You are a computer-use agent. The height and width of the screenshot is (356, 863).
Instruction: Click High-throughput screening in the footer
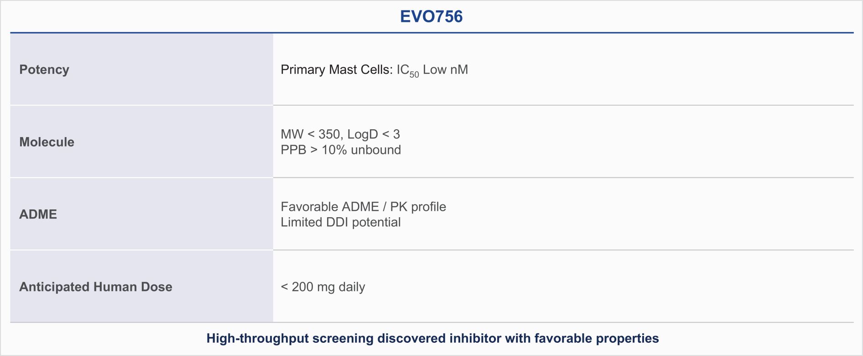click(x=290, y=338)
